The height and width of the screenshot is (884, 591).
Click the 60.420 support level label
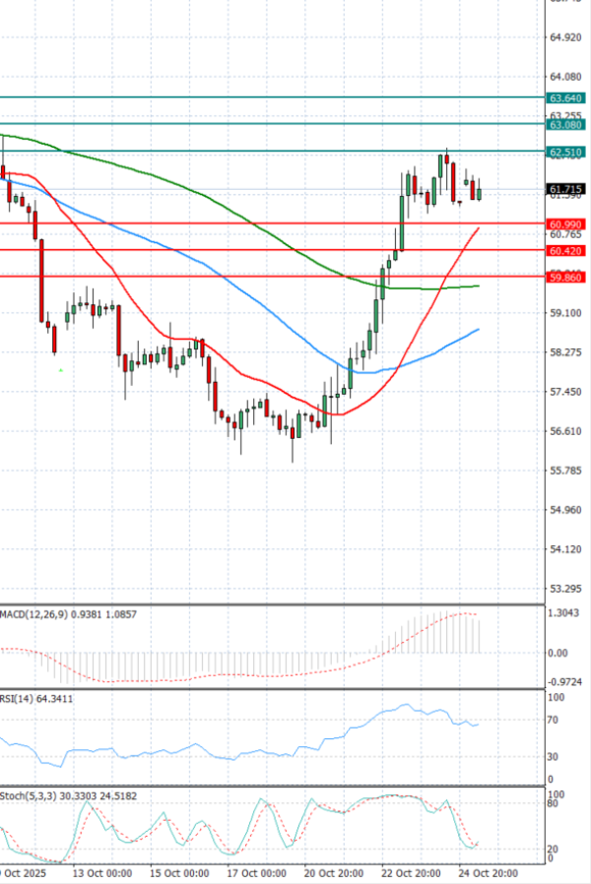[x=565, y=251]
